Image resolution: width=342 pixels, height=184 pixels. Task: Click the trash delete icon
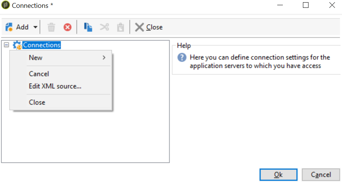coord(51,27)
